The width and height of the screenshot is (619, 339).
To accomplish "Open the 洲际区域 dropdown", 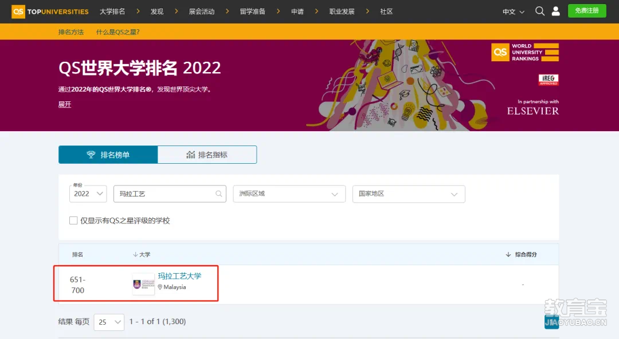I will coord(289,194).
